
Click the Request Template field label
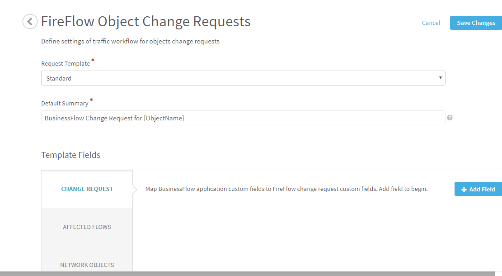(66, 64)
